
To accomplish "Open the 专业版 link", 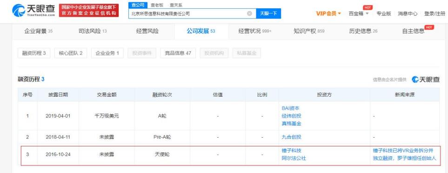I will (x=383, y=13).
